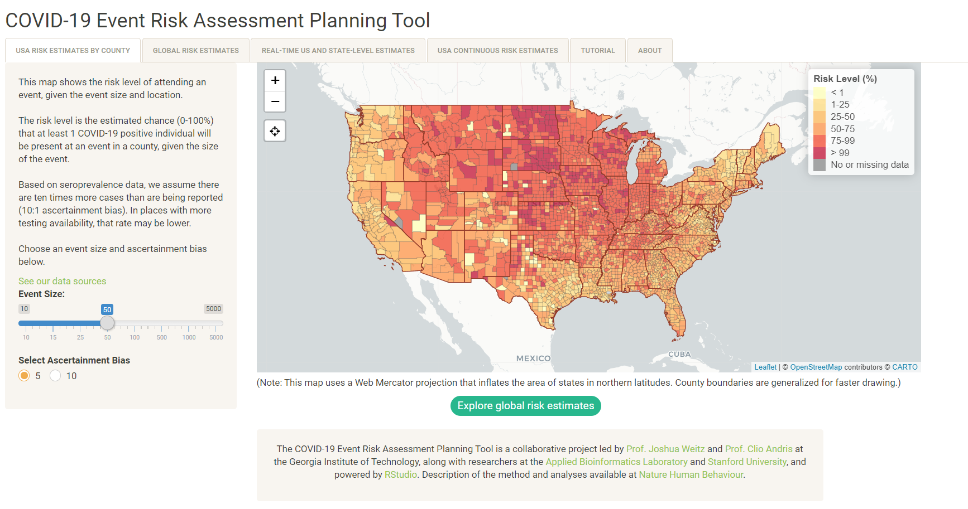The height and width of the screenshot is (509, 968).
Task: Visit Applied Bioinformatics Laboratory link
Action: 617,462
